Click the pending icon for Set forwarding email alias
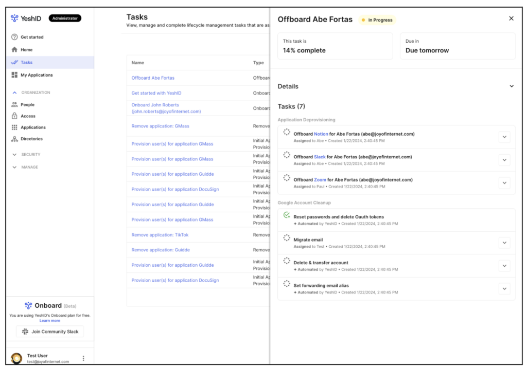Screen dimensions: 527x368 (x=286, y=283)
